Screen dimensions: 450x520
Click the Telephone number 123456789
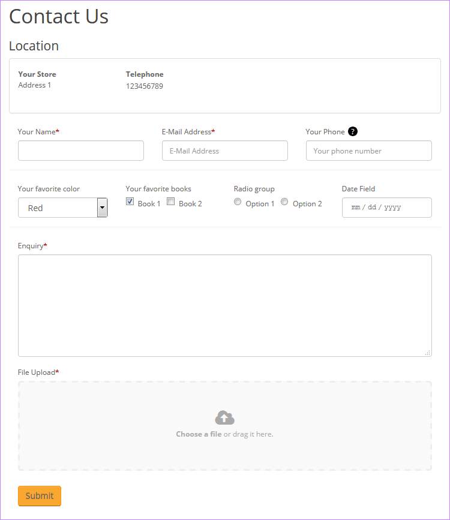click(145, 86)
